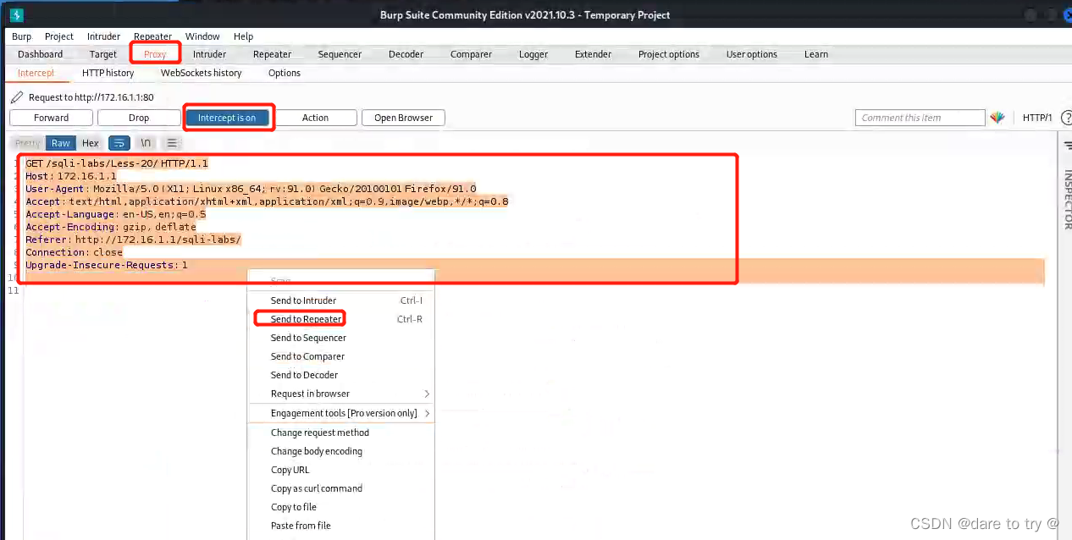Open the Action dropdown menu

tap(316, 117)
